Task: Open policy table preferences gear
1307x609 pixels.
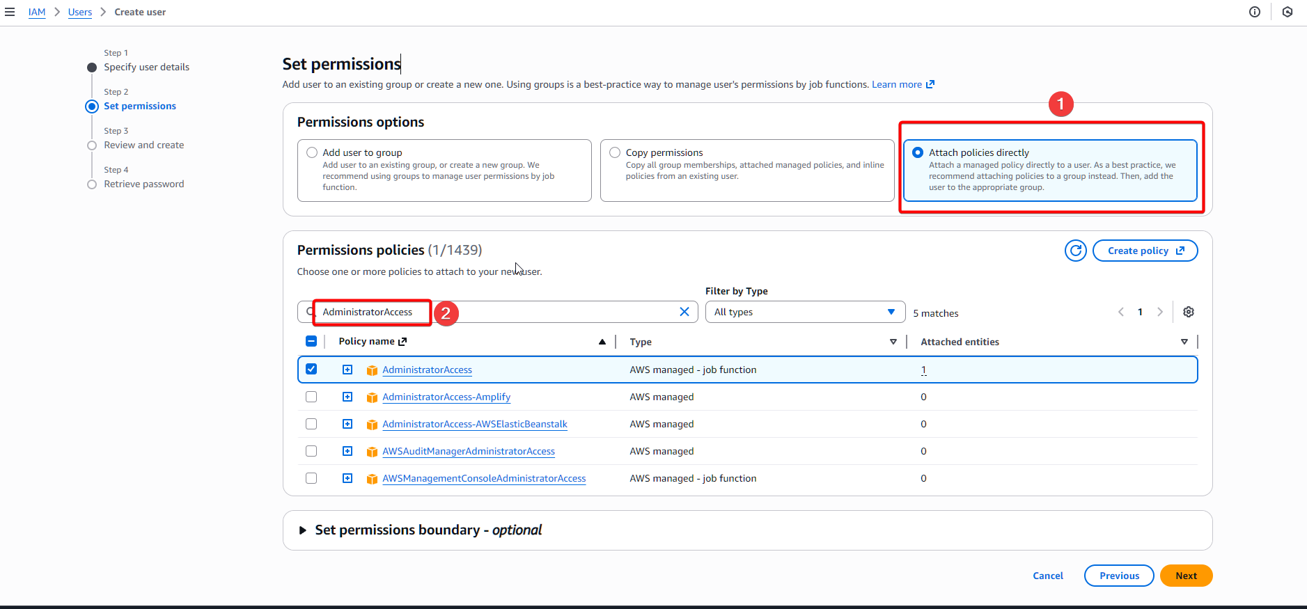Action: pos(1188,312)
